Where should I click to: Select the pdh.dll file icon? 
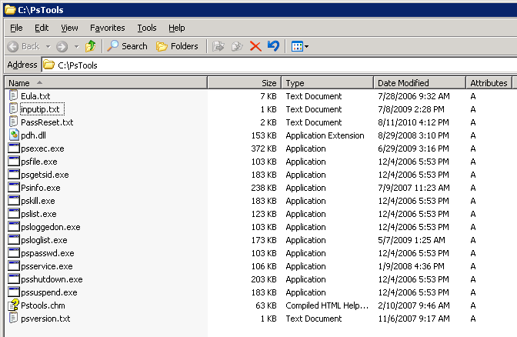(14, 135)
